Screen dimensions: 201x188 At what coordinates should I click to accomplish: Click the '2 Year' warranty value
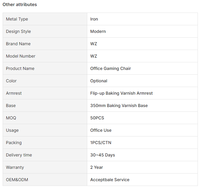coord(96,167)
